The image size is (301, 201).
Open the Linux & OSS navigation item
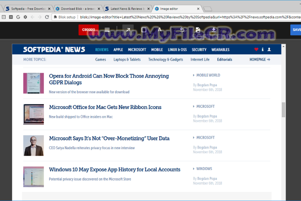[177, 50]
